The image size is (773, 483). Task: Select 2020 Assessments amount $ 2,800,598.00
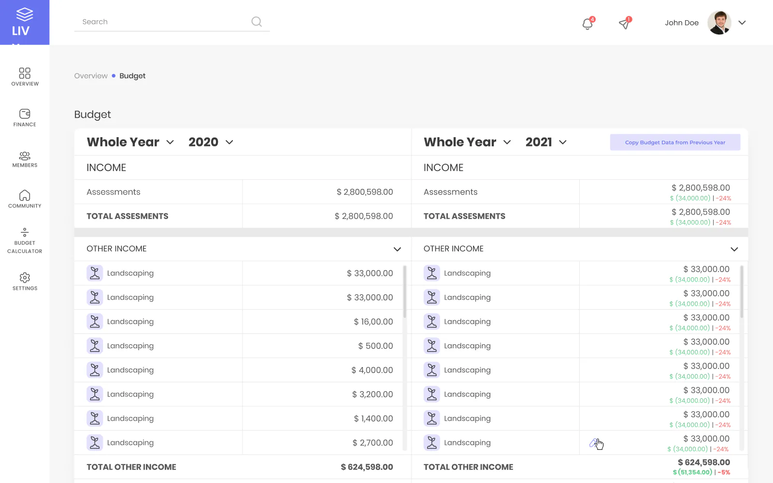coord(365,192)
